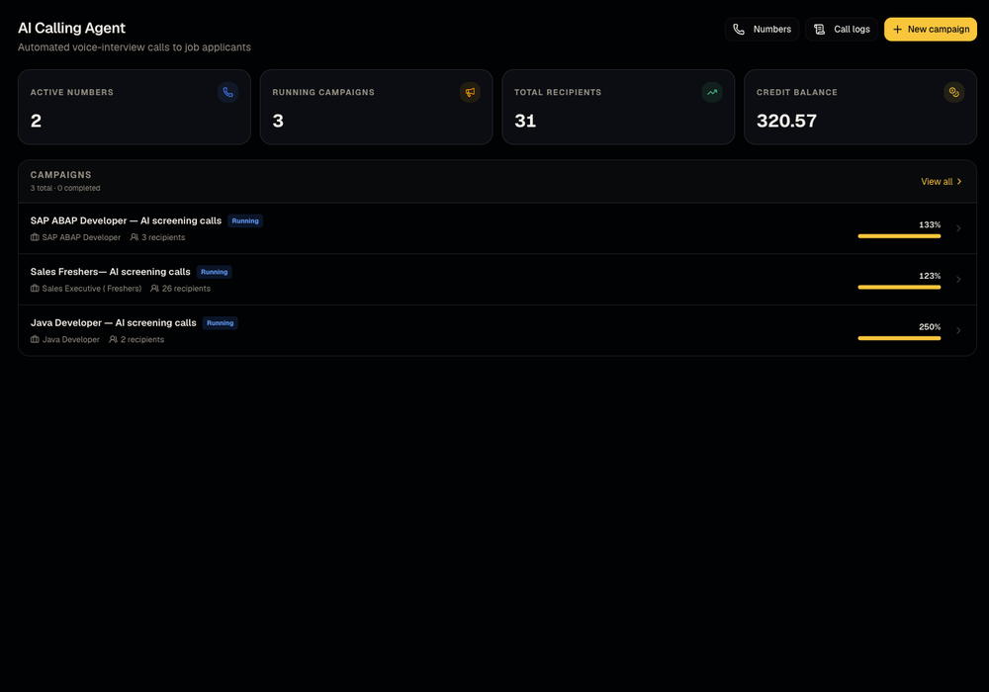This screenshot has height=692, width=989.
Task: Open Sales Freshers— AI screening calls
Action: tap(111, 272)
